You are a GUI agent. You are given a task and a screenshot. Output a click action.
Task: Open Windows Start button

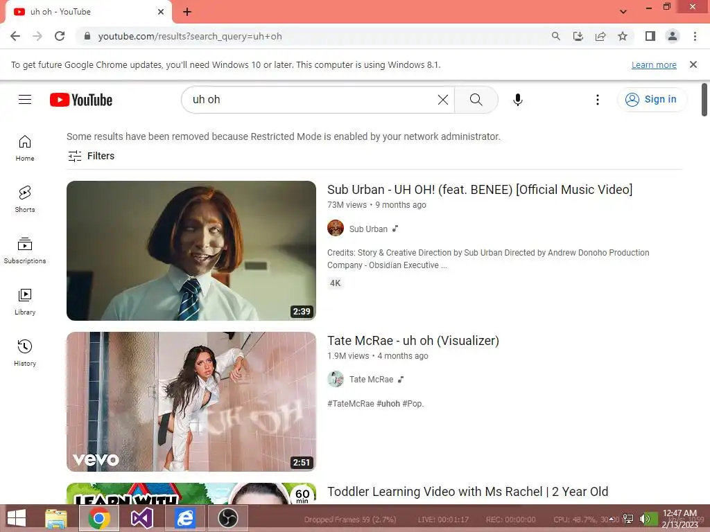pyautogui.click(x=17, y=518)
